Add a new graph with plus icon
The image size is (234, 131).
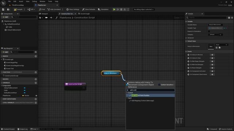tap(36, 56)
